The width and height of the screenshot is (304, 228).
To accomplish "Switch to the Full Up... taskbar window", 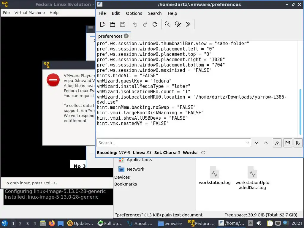I will (x=110, y=223).
